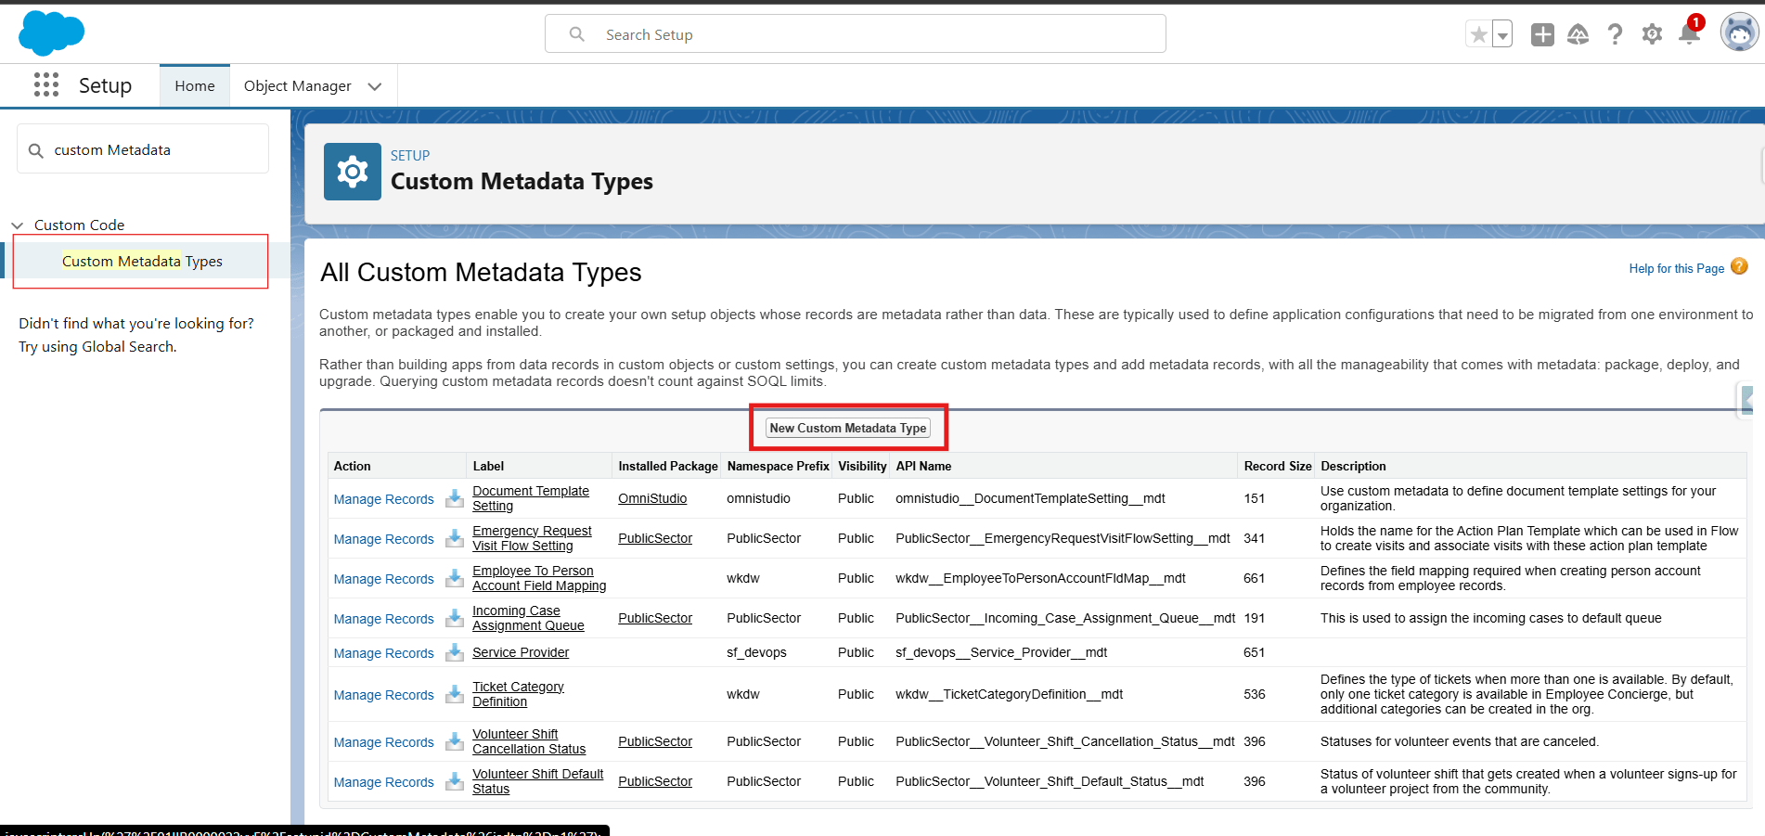Open Service Provider label link
The image size is (1765, 836).
pyautogui.click(x=521, y=652)
